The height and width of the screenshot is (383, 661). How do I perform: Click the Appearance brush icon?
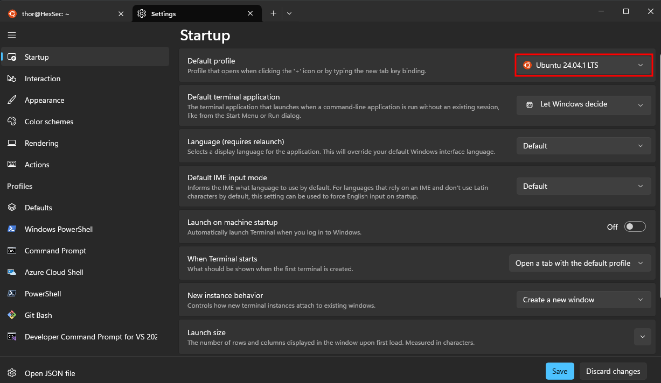12,100
